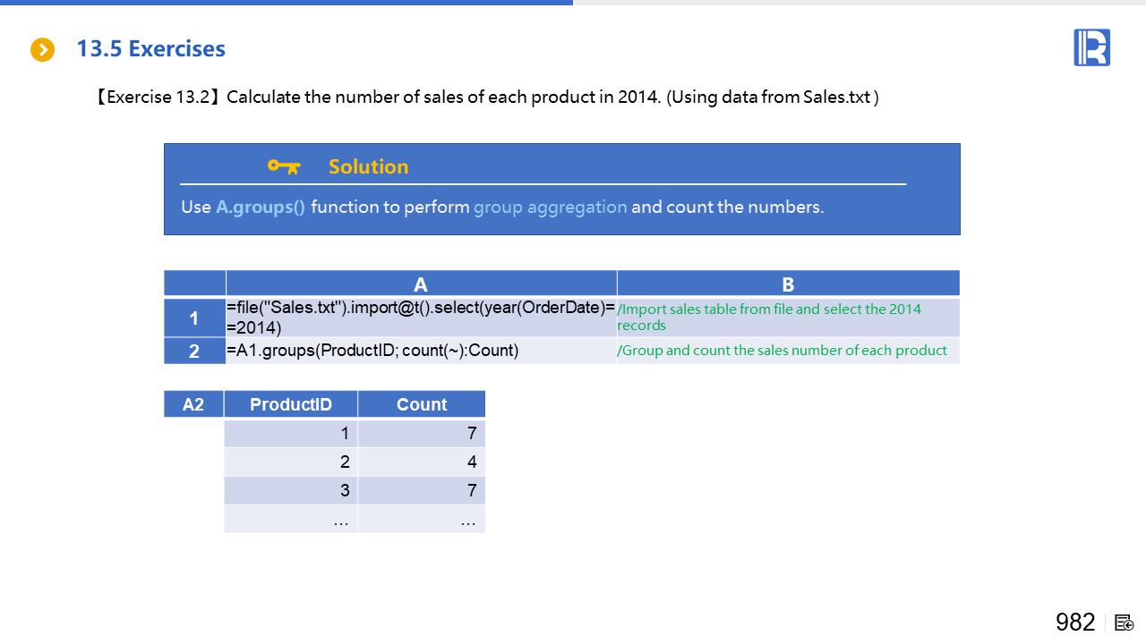The width and height of the screenshot is (1146, 644).
Task: Open the slide list icon beside page 982
Action: tap(1125, 623)
